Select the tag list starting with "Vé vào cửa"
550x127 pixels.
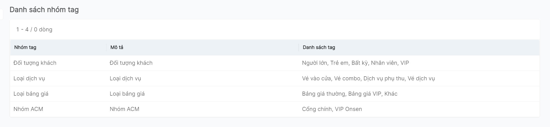coord(368,79)
